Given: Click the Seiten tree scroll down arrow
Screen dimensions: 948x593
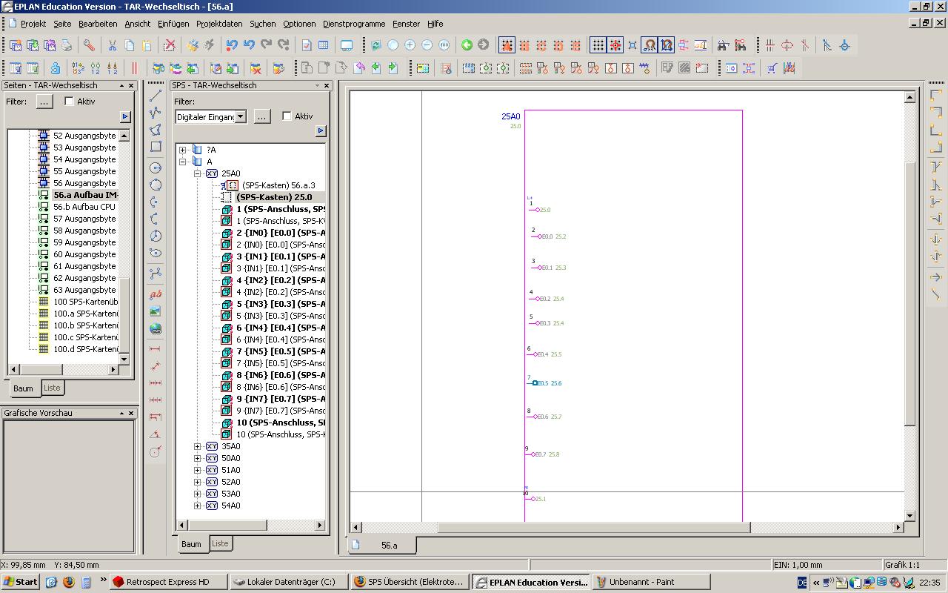Looking at the screenshot, I should click(124, 359).
